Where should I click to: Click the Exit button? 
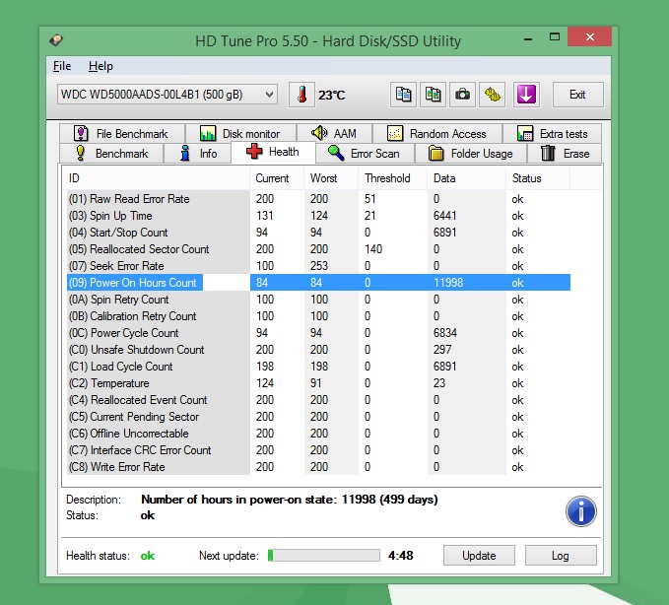pos(577,95)
